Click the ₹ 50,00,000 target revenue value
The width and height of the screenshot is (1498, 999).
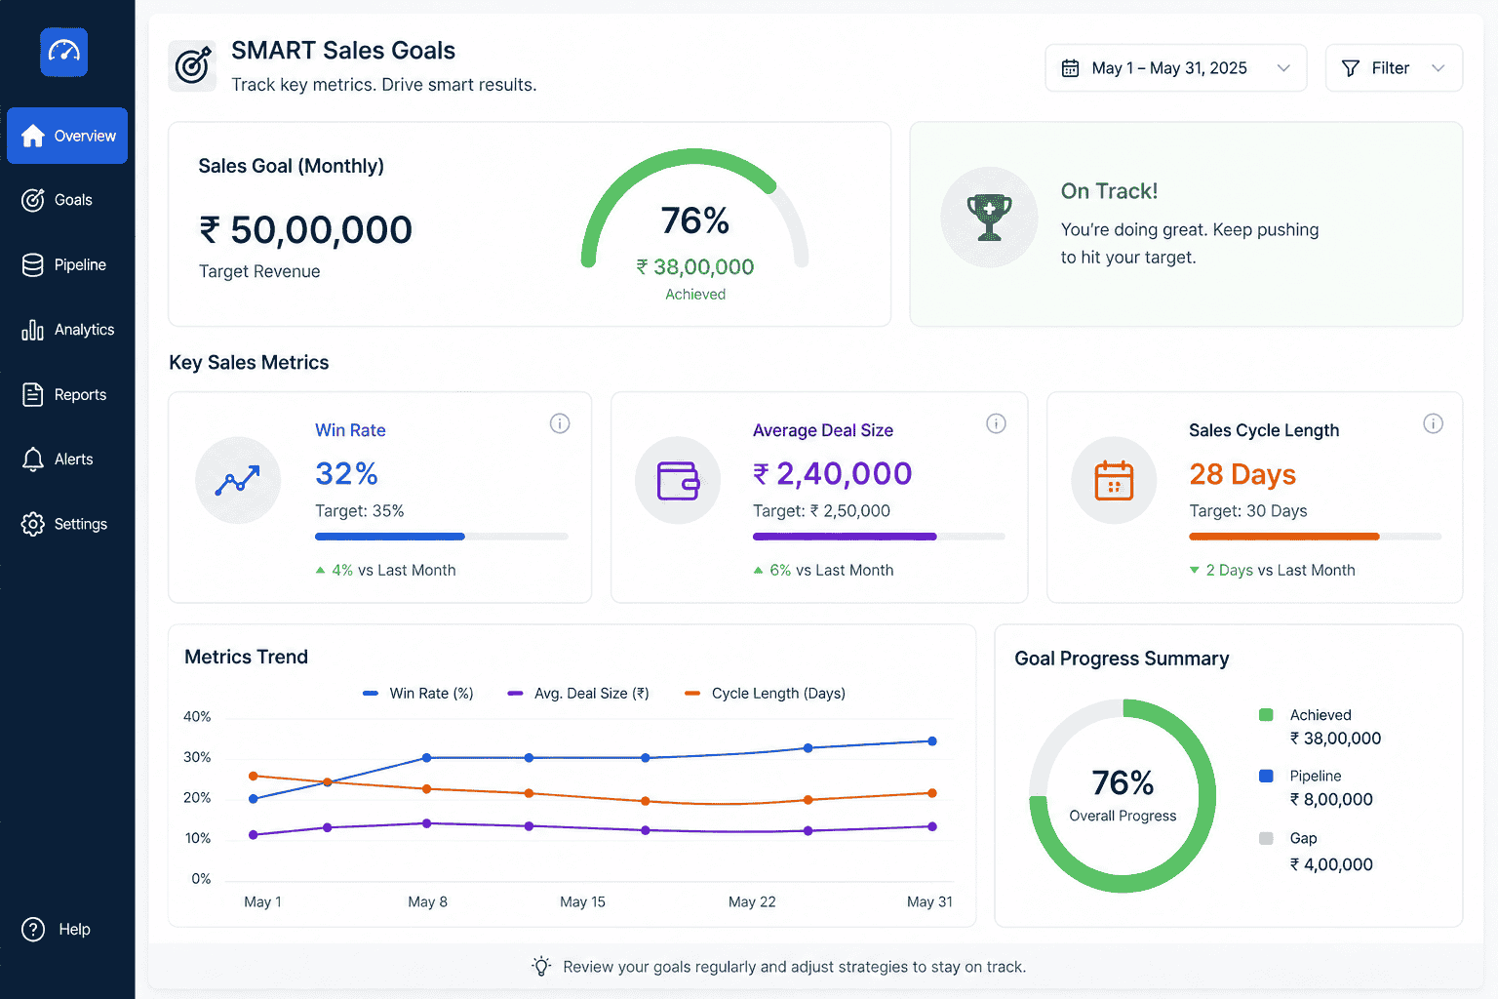click(306, 230)
